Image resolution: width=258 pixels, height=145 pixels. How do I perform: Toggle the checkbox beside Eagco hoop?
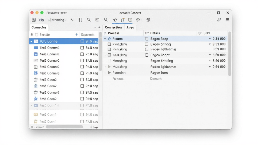point(147,39)
